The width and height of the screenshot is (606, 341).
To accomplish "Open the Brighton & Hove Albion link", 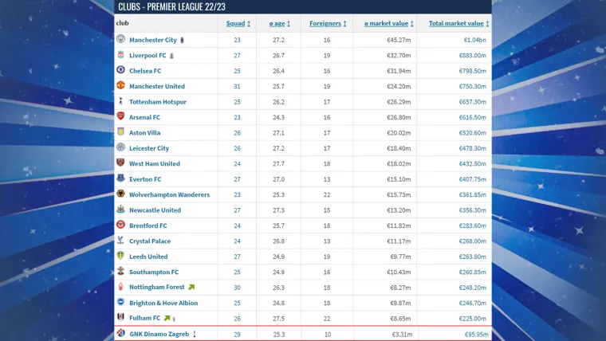I will [x=163, y=303].
